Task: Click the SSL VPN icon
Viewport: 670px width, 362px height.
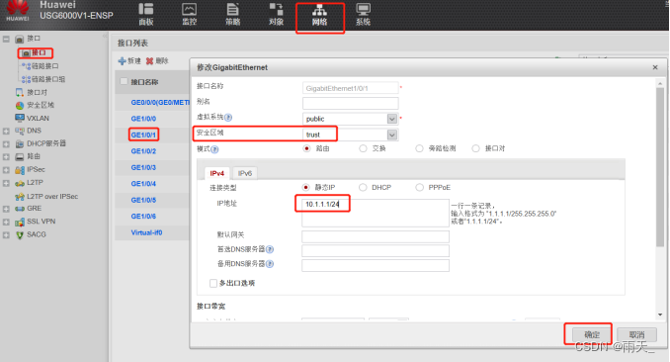Action: 19,222
